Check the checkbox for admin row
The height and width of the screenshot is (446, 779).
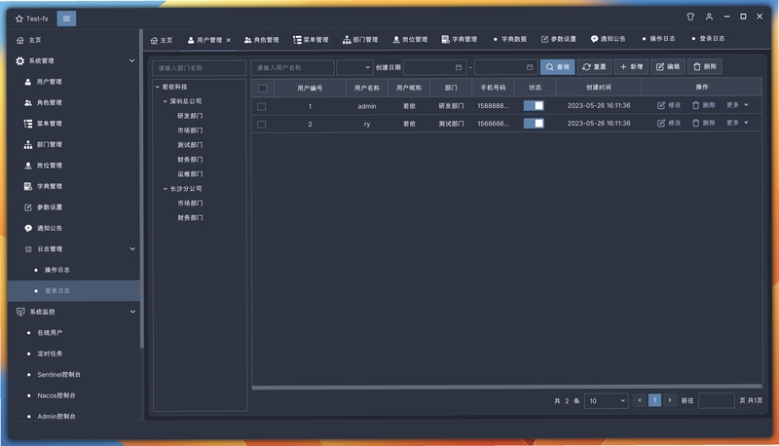coord(261,106)
